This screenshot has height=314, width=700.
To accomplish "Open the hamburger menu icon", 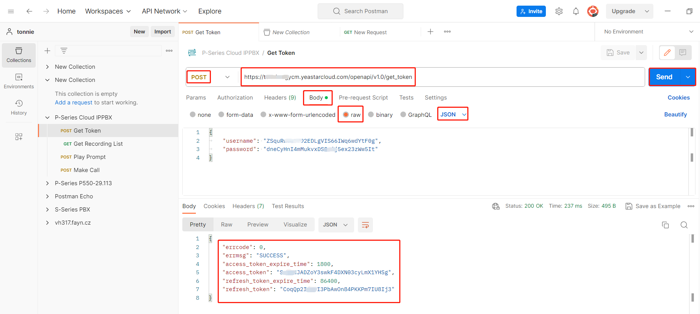I will pyautogui.click(x=11, y=11).
